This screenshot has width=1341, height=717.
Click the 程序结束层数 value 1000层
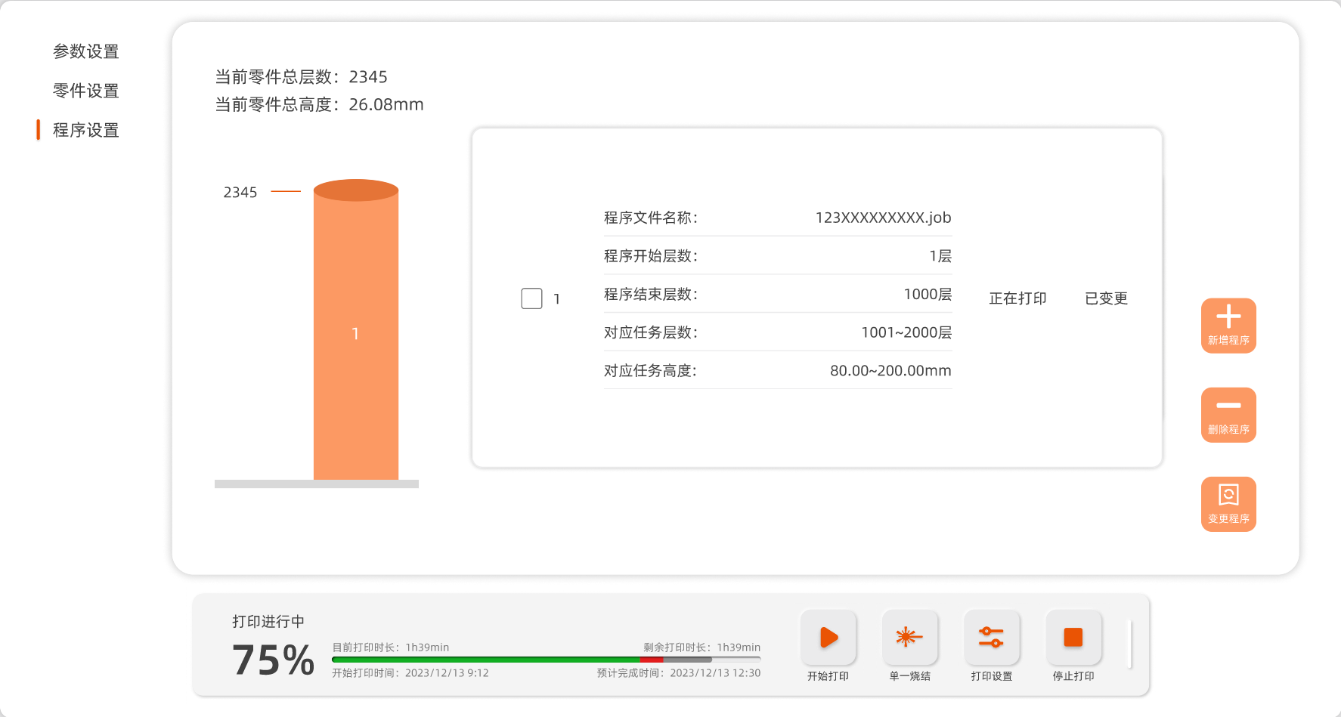click(927, 294)
